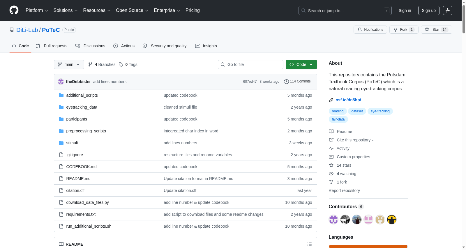
Task: Click the commit history clock icon
Action: click(286, 82)
